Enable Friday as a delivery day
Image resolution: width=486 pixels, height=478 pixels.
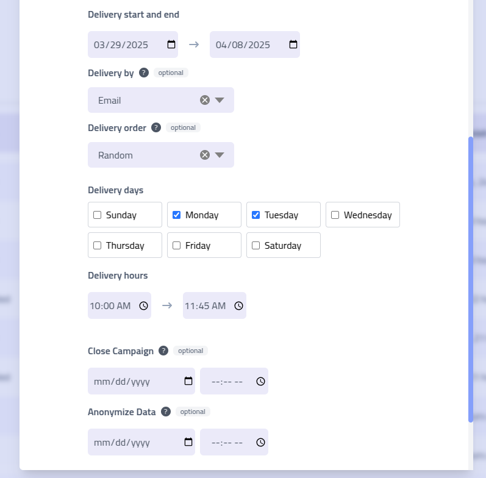coord(176,246)
